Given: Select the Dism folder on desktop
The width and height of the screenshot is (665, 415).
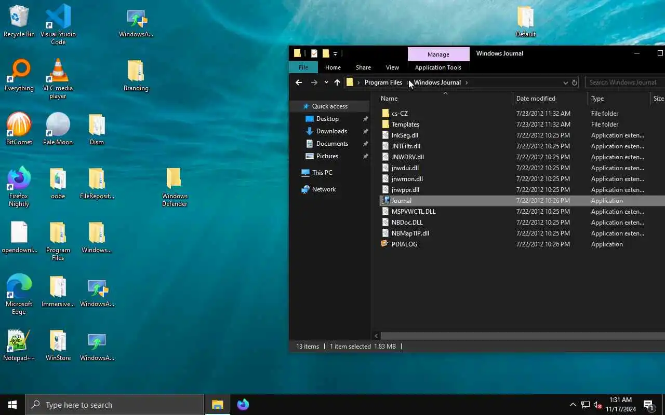Looking at the screenshot, I should pyautogui.click(x=97, y=129).
